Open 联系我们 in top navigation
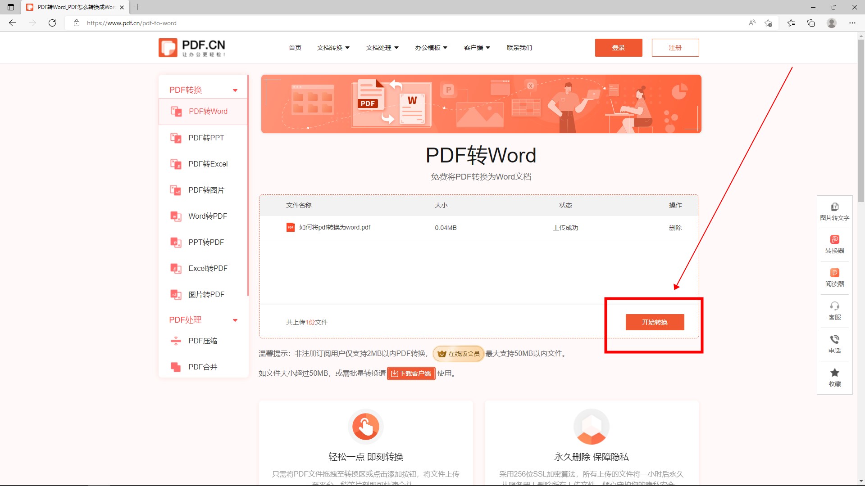Screen dimensions: 865x486 pos(519,48)
